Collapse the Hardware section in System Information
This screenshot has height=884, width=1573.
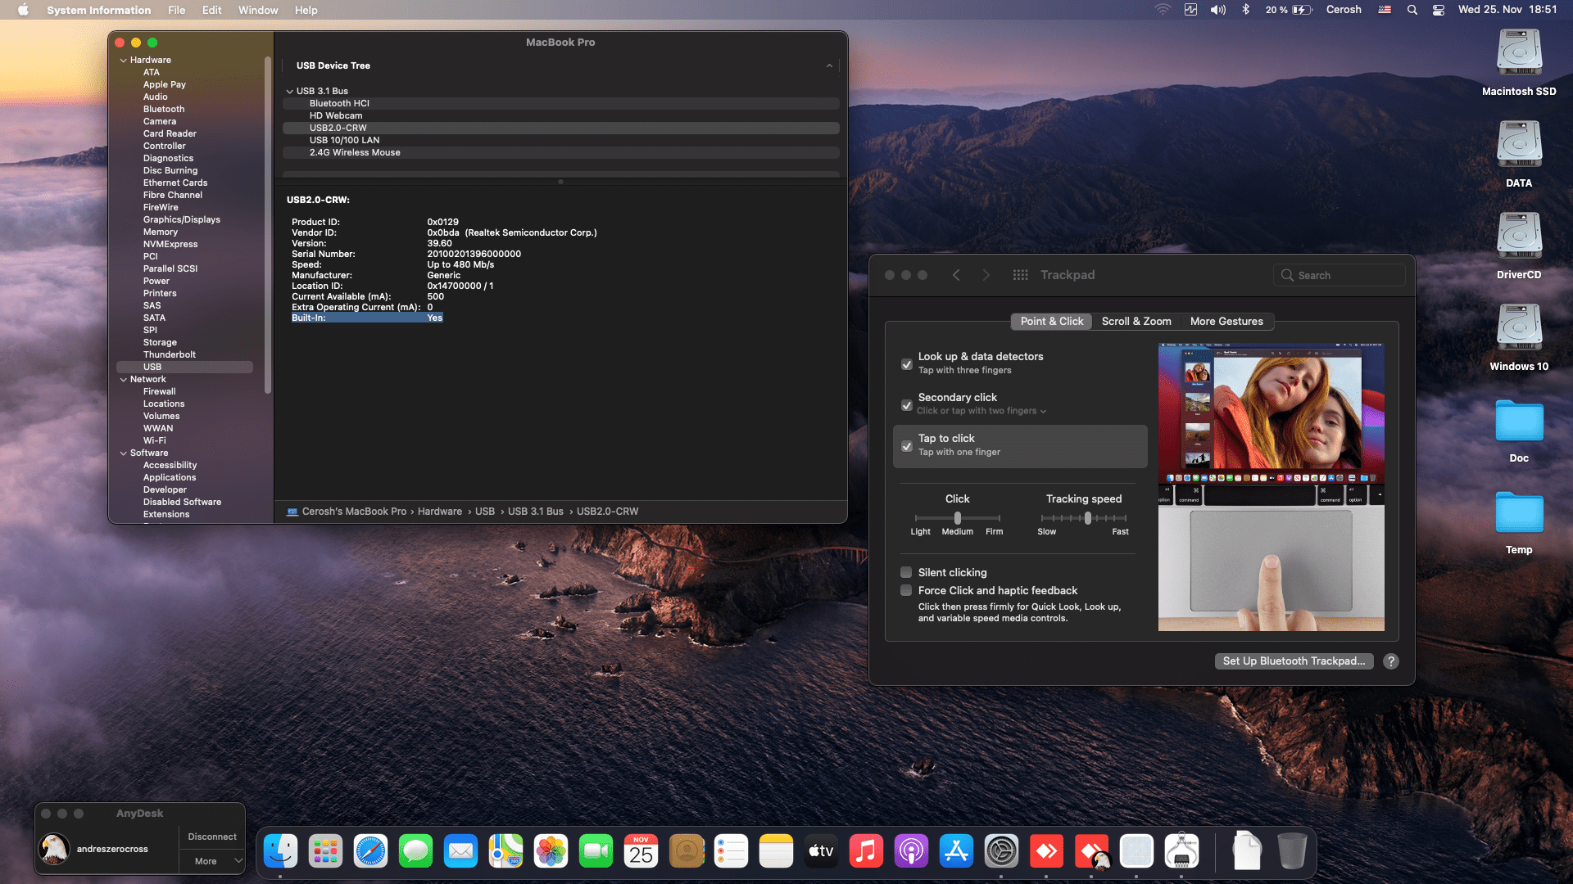point(124,60)
